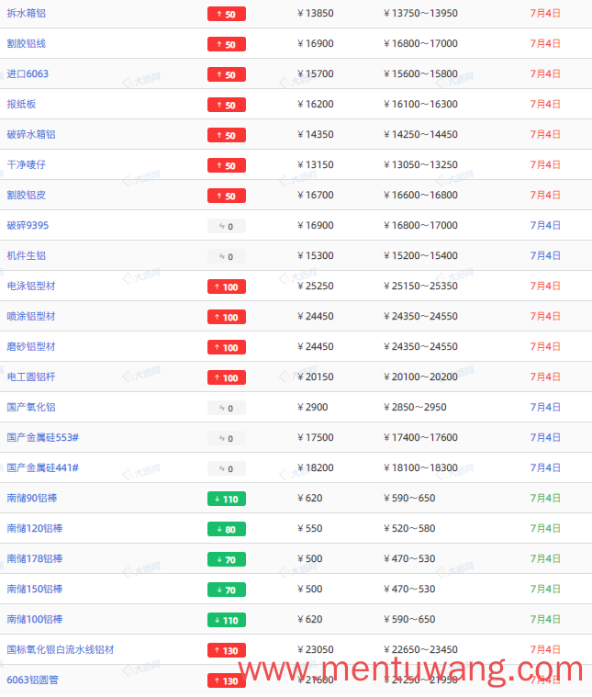Screen dimensions: 592x697
Task: Open the 国产金属硅441# product link
Action: [x=42, y=467]
